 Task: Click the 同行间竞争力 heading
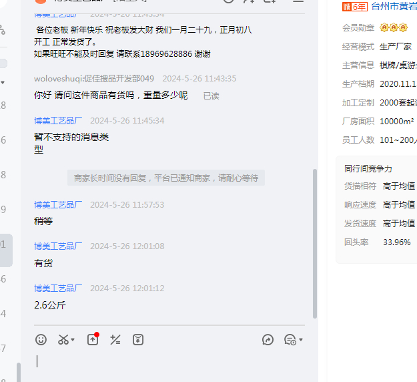tap(368, 169)
